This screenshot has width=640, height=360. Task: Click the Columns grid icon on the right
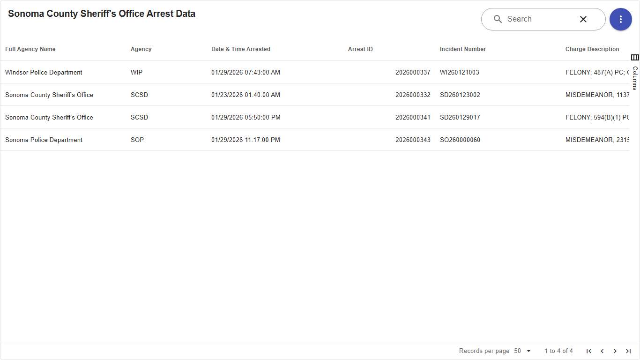[x=635, y=57]
